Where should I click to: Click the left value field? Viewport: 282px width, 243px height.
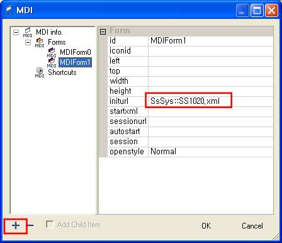click(x=211, y=61)
